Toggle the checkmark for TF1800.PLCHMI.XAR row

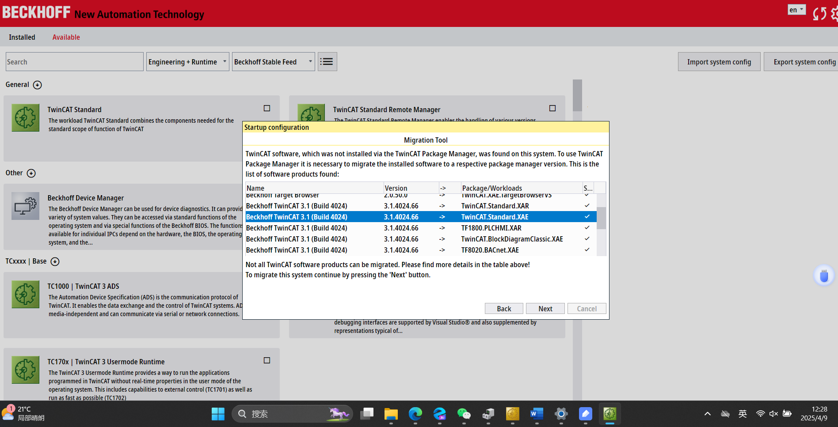point(587,228)
